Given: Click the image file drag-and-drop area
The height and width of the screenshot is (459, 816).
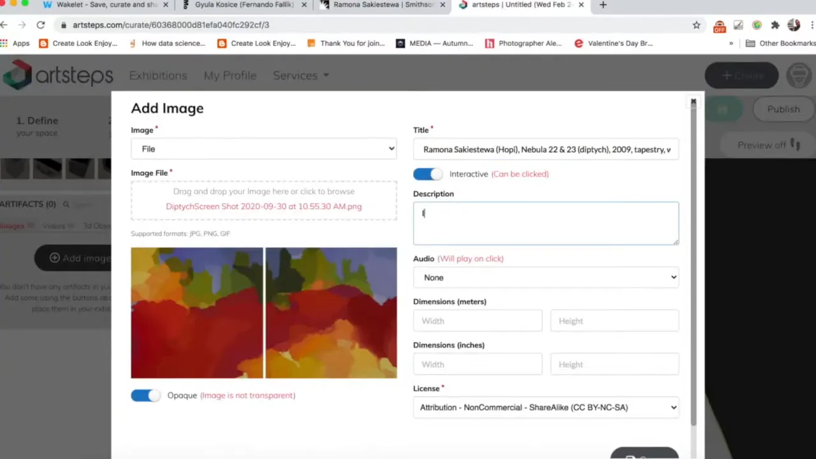Looking at the screenshot, I should pyautogui.click(x=264, y=200).
